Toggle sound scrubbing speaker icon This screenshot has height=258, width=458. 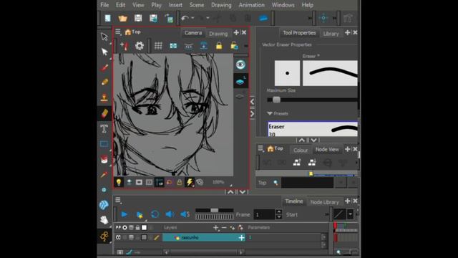point(185,214)
